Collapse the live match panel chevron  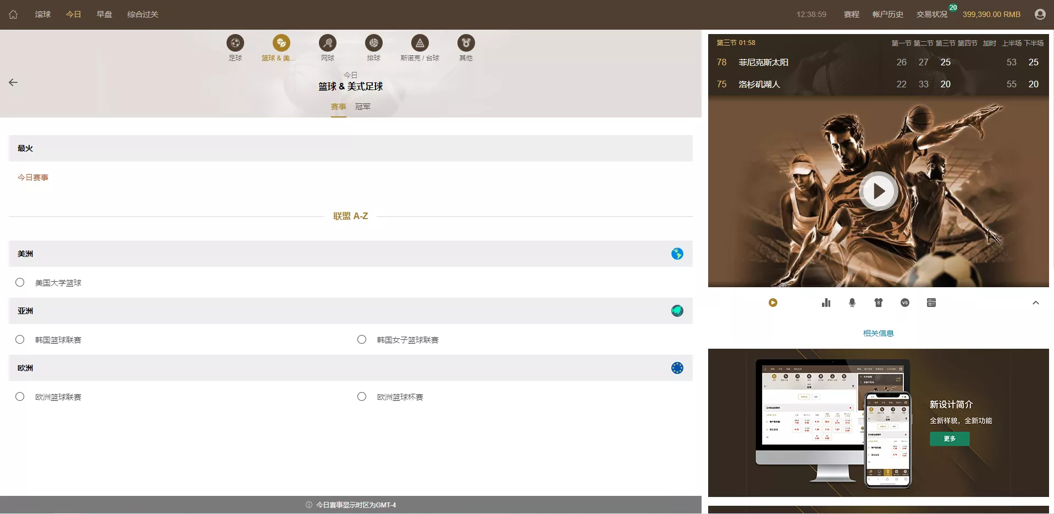[x=1036, y=303]
